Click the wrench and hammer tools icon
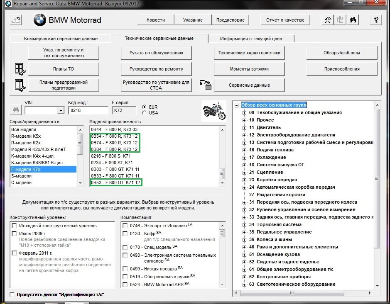This screenshot has width=390, height=304. pos(328,20)
